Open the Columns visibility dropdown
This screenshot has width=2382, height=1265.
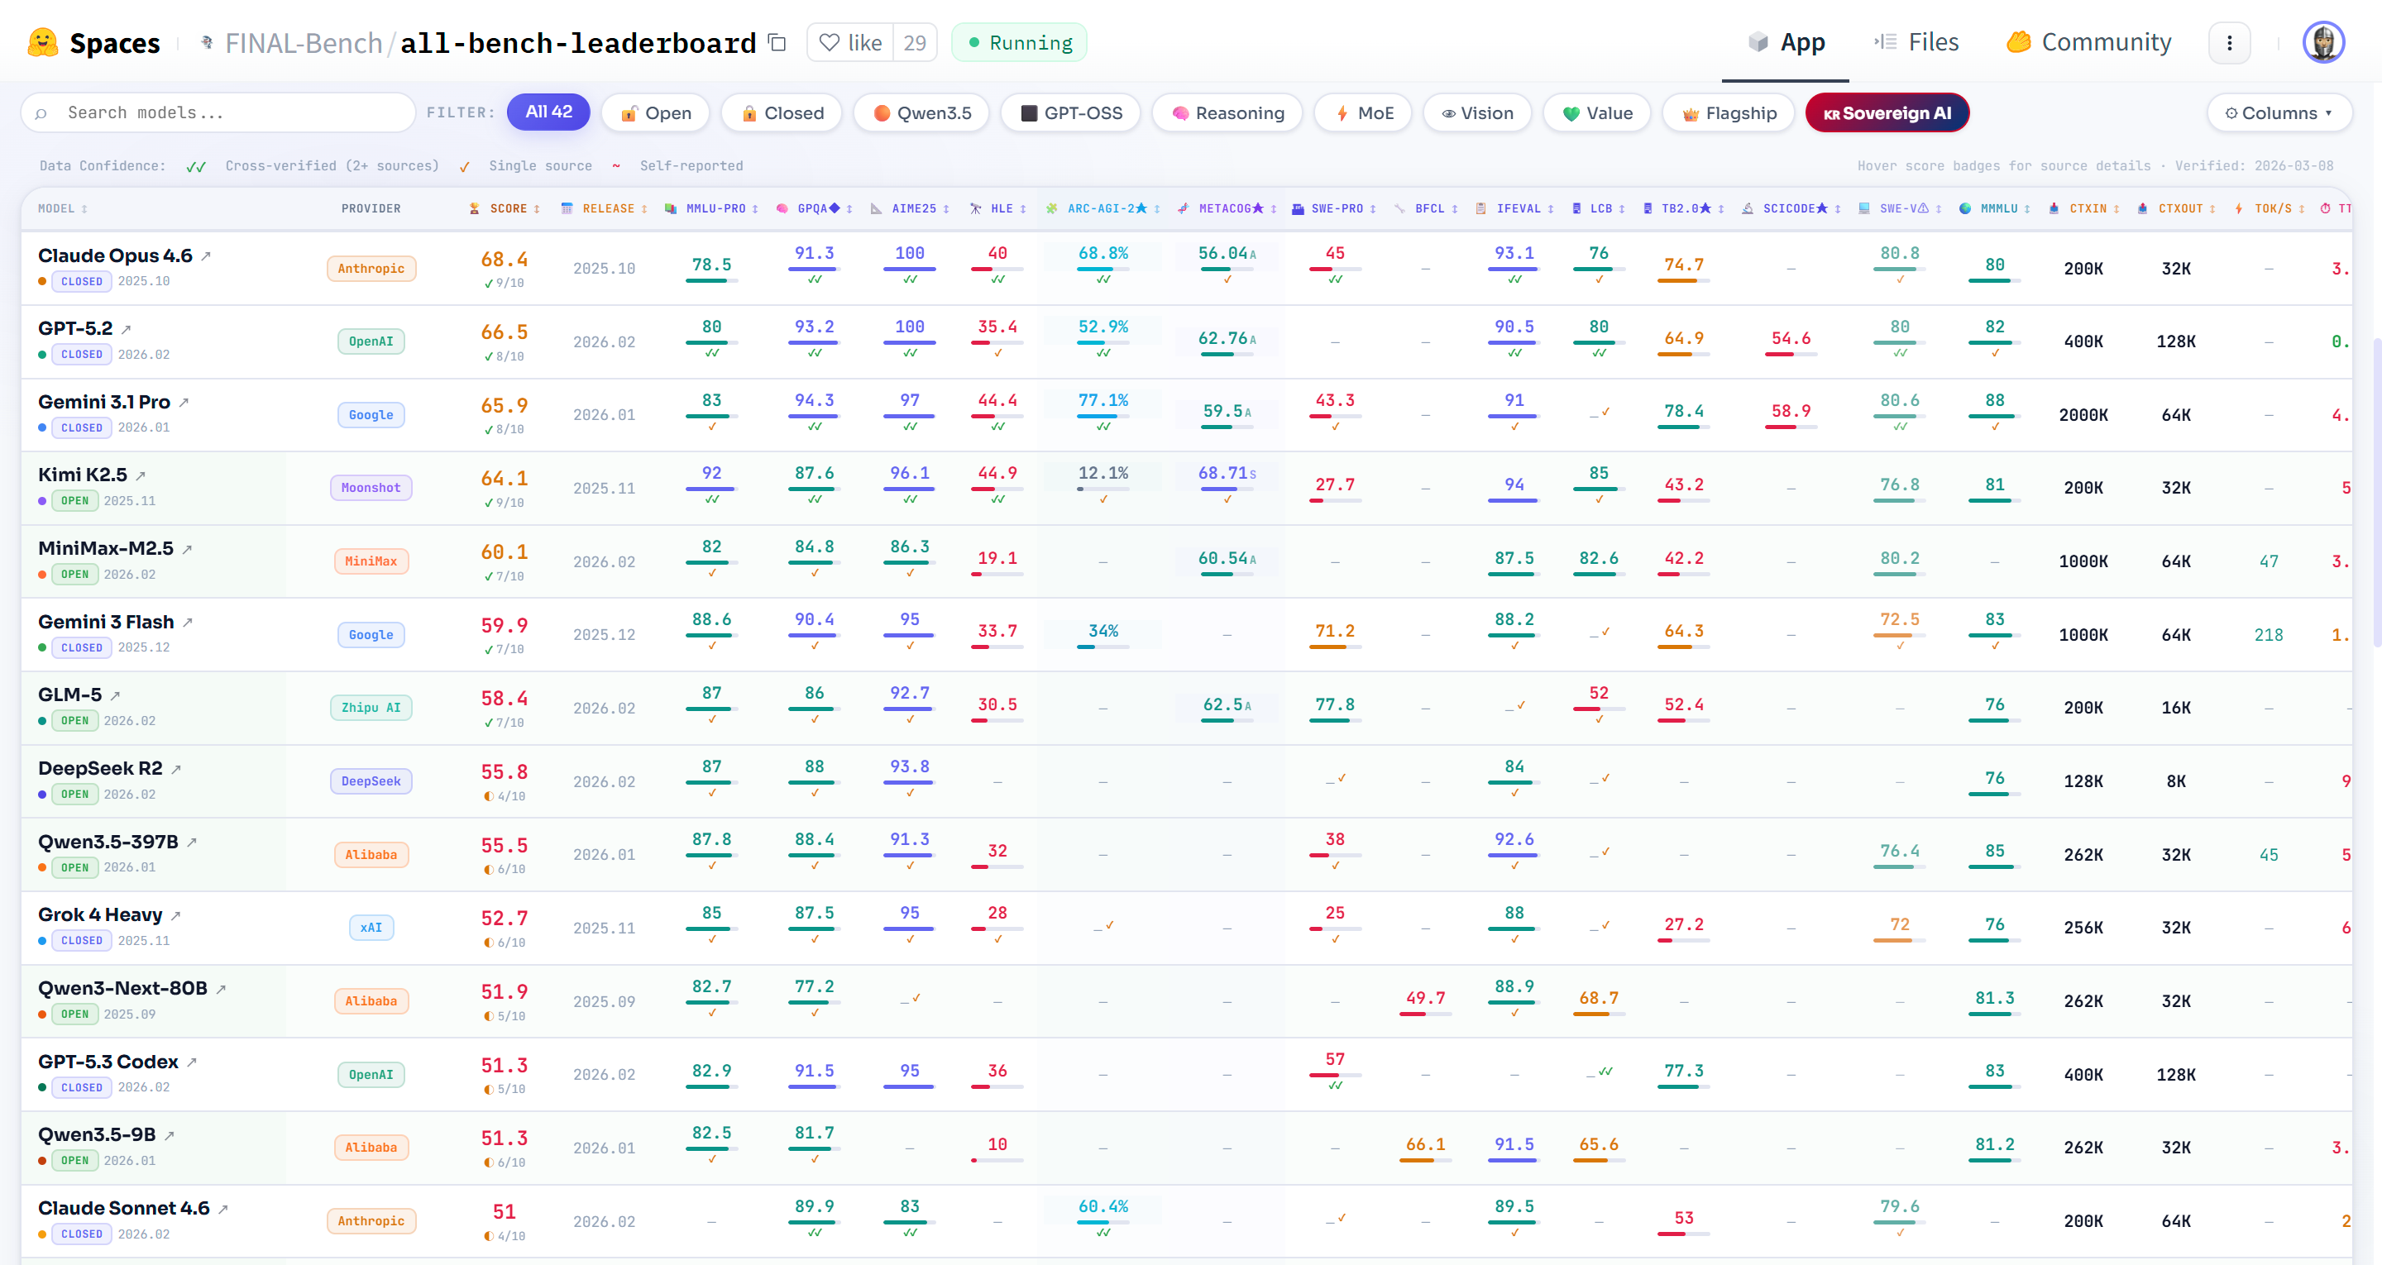[2279, 112]
